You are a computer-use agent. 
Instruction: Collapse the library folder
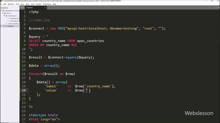pos(3,13)
